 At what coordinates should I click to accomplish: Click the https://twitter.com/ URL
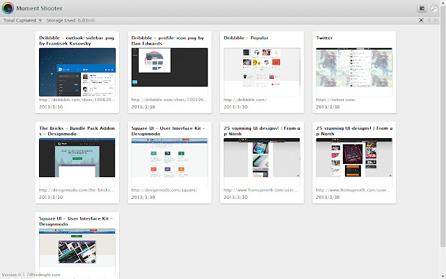(x=336, y=100)
